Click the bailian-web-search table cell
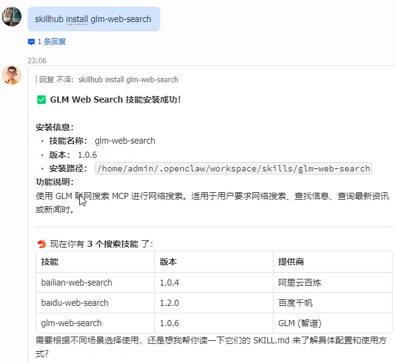Screen dimensions: 395x363 [x=95, y=283]
